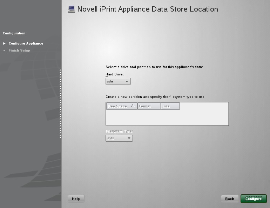Click the dotted sidebar divider handle
Screen dimensions: 270x208
point(60,103)
